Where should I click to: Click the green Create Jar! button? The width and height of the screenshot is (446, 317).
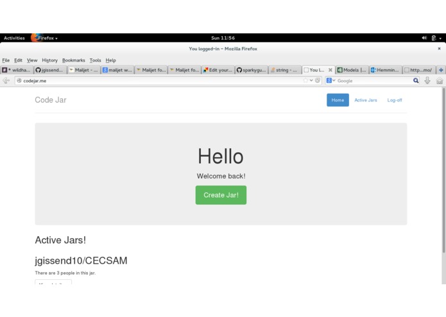coord(221,195)
